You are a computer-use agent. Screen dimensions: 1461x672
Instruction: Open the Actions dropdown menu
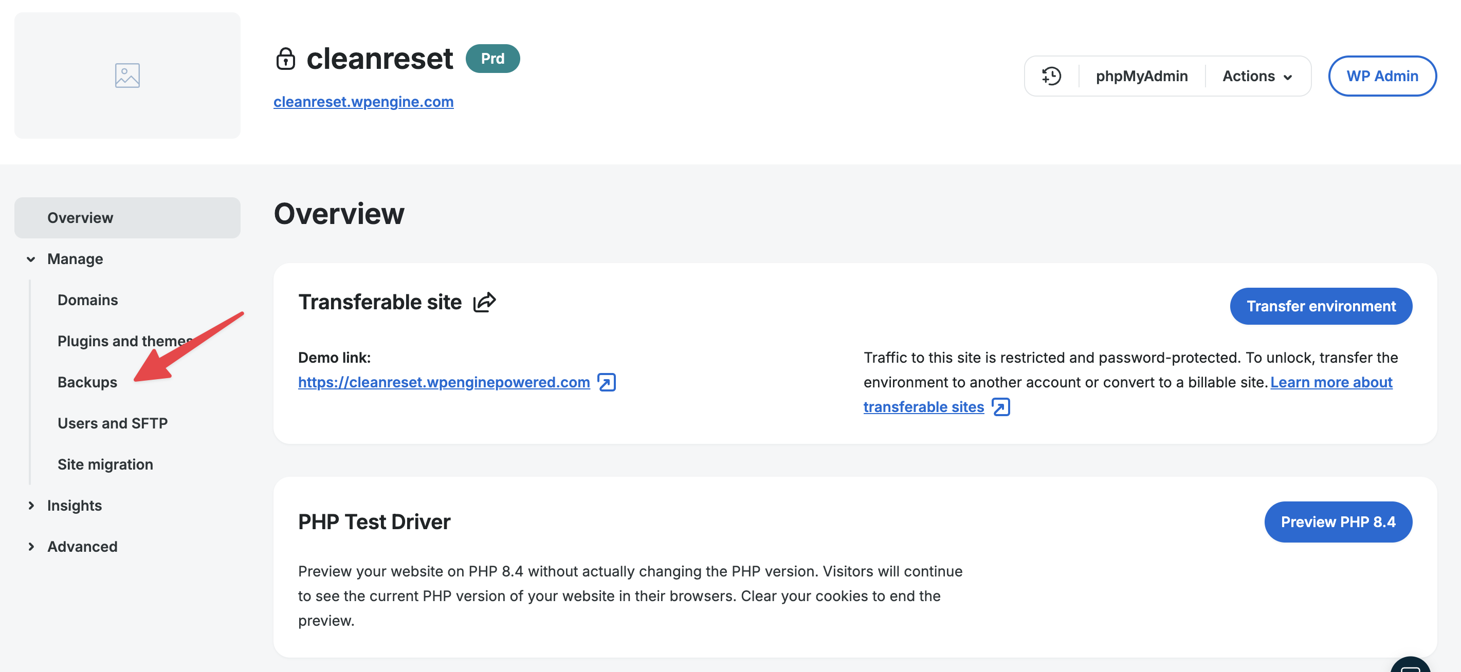click(1257, 76)
